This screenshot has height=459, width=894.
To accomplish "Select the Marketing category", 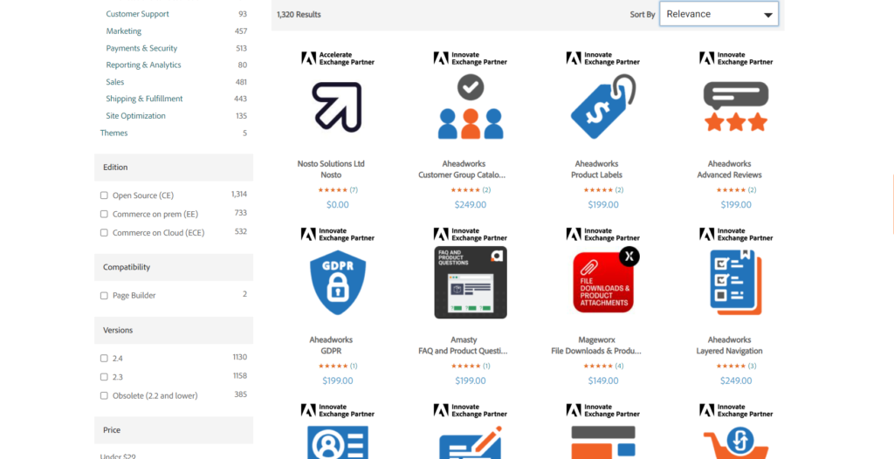I will (x=124, y=31).
